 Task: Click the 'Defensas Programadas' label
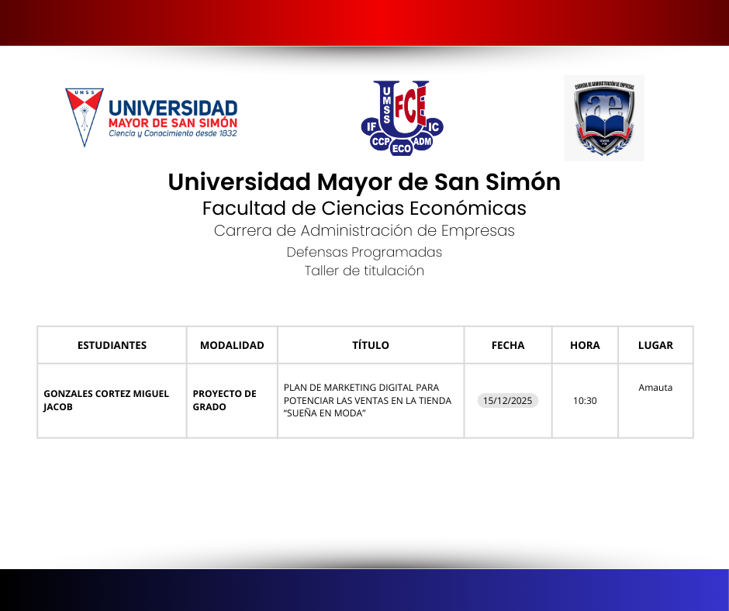(x=364, y=252)
